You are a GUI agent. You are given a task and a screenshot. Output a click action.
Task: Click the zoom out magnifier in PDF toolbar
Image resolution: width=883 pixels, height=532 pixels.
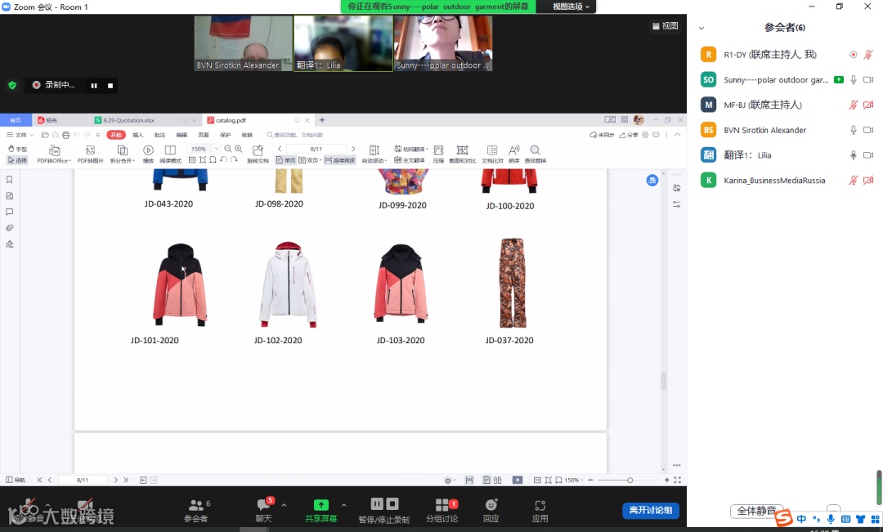227,149
